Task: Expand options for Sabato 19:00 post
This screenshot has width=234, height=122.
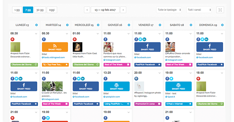Action: point(191,73)
